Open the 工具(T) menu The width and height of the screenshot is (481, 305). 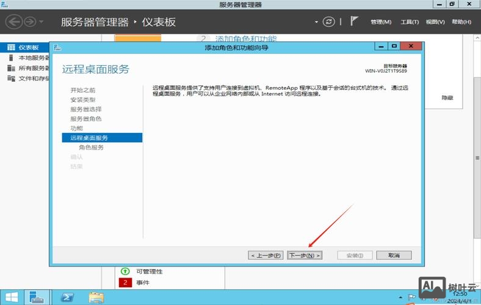tap(410, 22)
